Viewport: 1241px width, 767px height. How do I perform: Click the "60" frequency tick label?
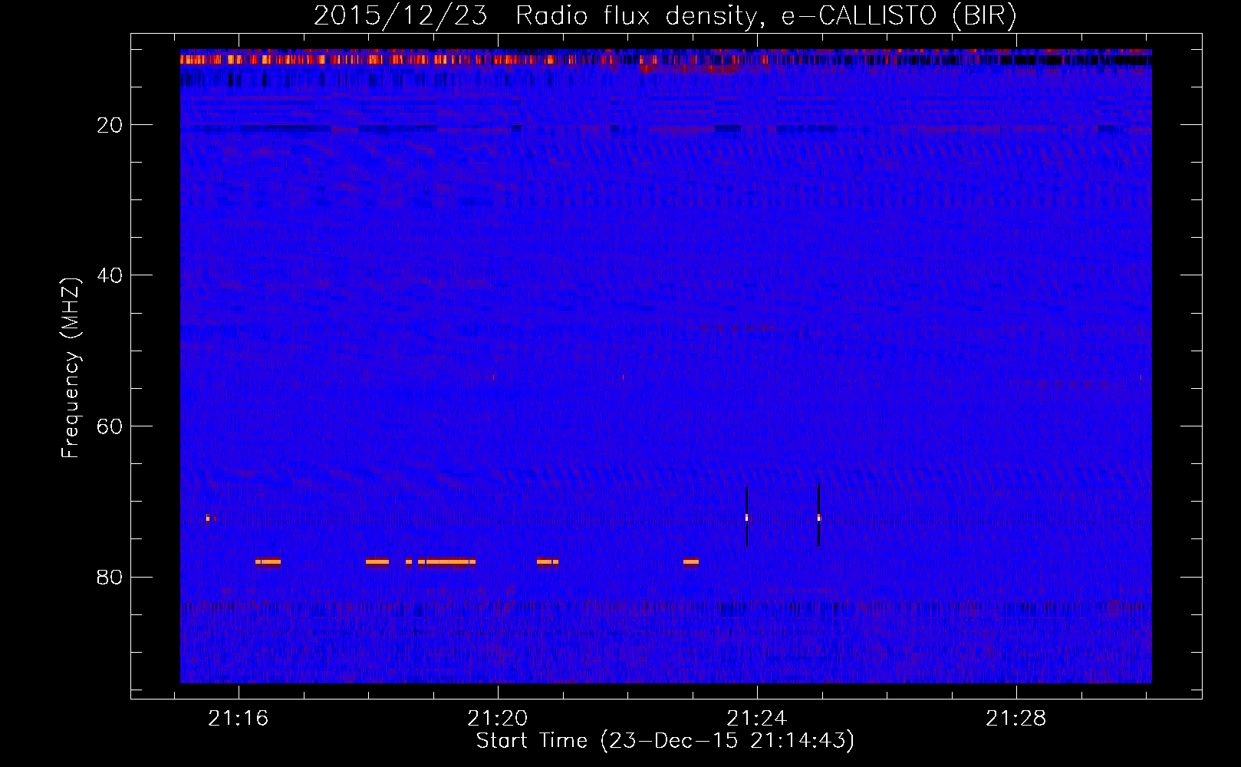pos(110,426)
